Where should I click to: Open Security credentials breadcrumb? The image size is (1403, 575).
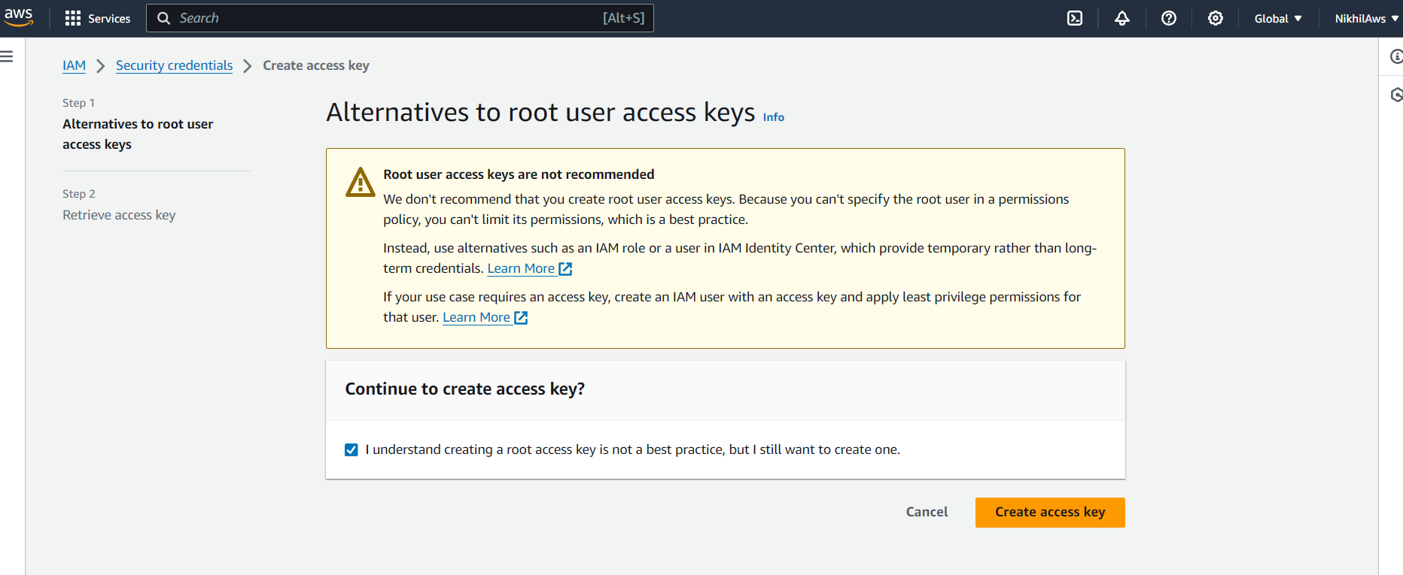(x=174, y=65)
